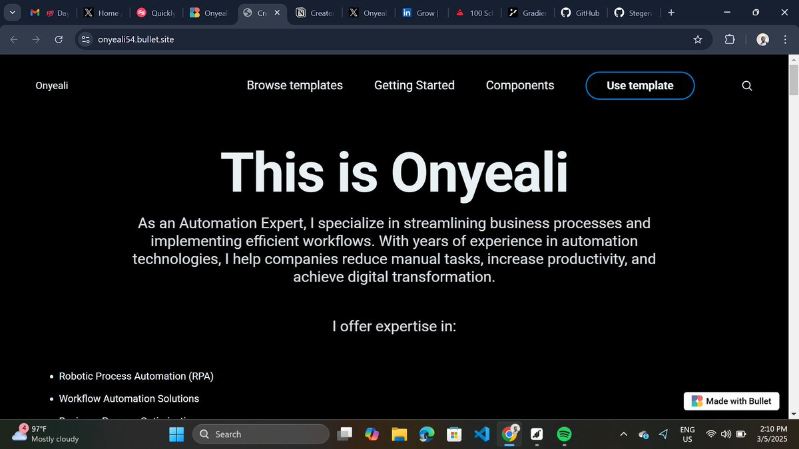Click the Windows taskbar Search box

(x=261, y=434)
